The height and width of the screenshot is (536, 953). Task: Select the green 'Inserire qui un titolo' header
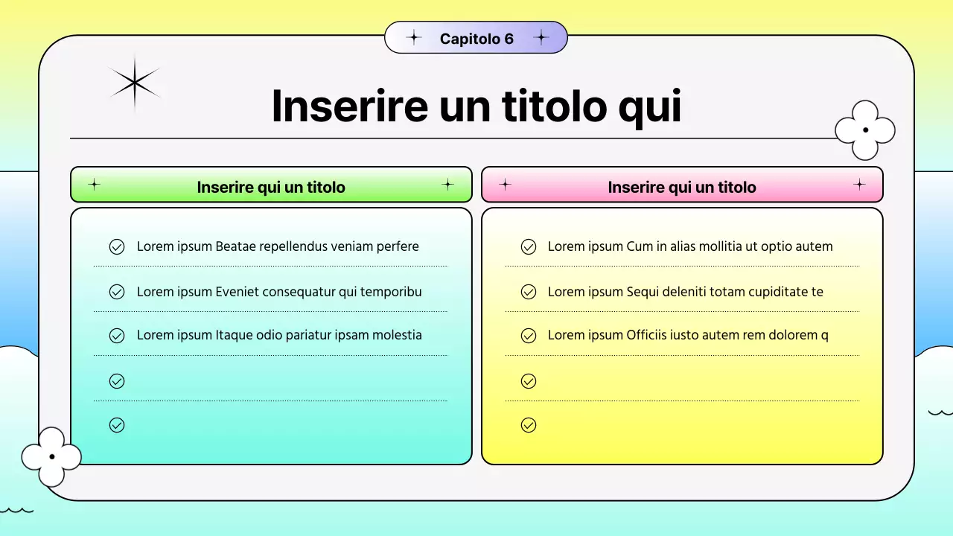[x=271, y=187]
